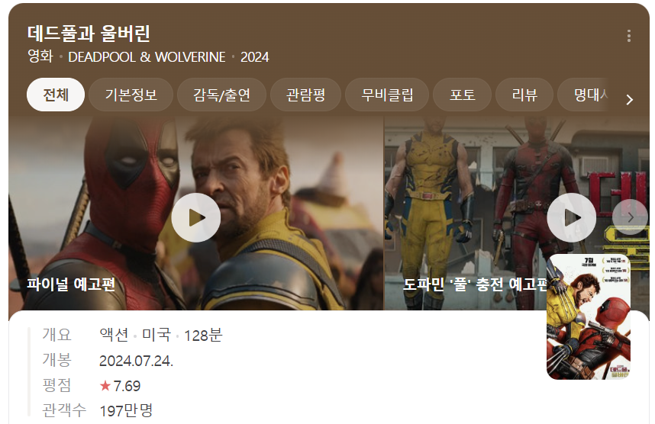Click the 액션 genre text

pos(114,335)
